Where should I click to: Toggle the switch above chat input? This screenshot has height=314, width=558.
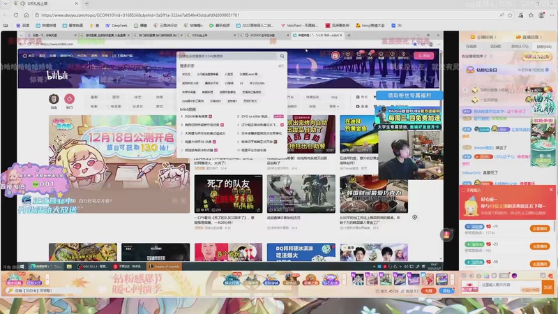coord(504,276)
